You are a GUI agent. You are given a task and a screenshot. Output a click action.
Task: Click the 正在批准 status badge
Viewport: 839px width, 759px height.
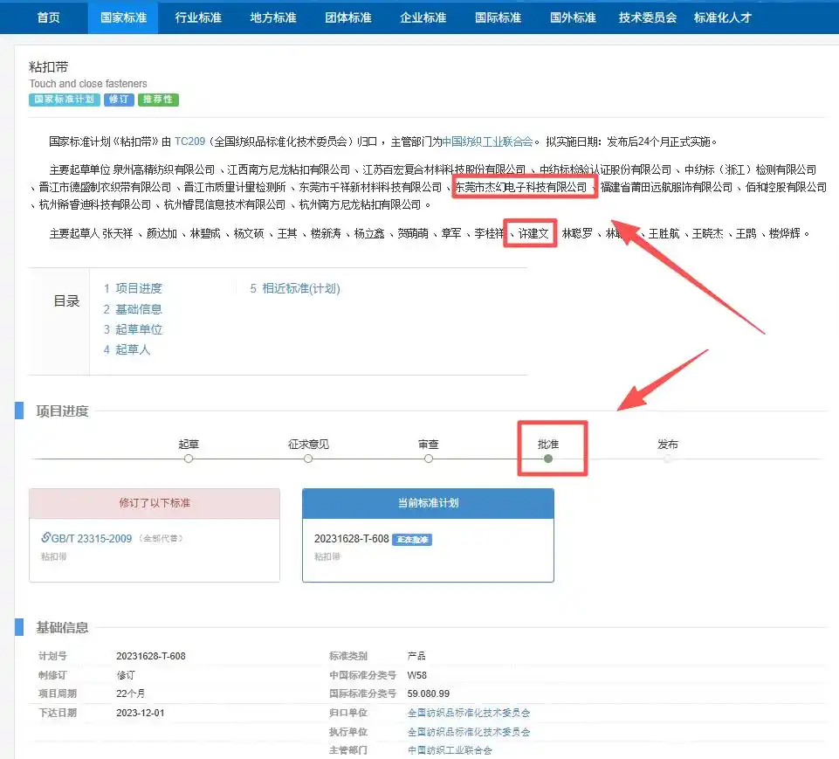coord(411,540)
